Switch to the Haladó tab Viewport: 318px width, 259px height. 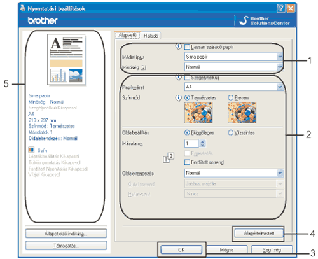151,36
